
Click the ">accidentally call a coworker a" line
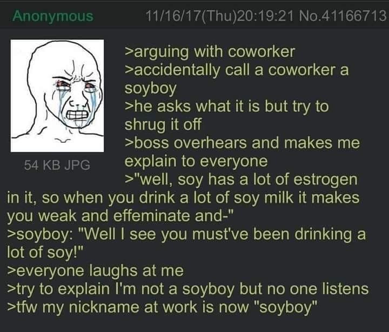237,70
